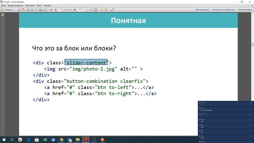
Task: Go to previous page with up arrow
Action: point(51,10)
